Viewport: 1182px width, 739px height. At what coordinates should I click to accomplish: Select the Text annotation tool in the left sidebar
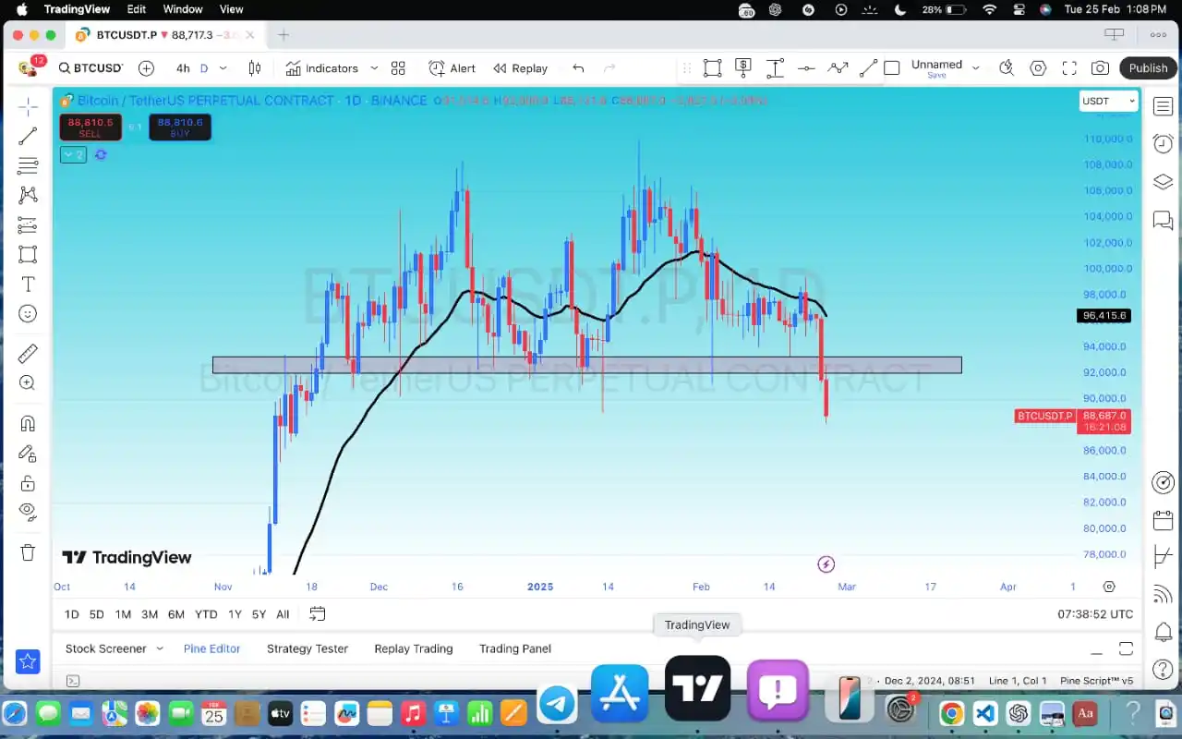pos(28,284)
